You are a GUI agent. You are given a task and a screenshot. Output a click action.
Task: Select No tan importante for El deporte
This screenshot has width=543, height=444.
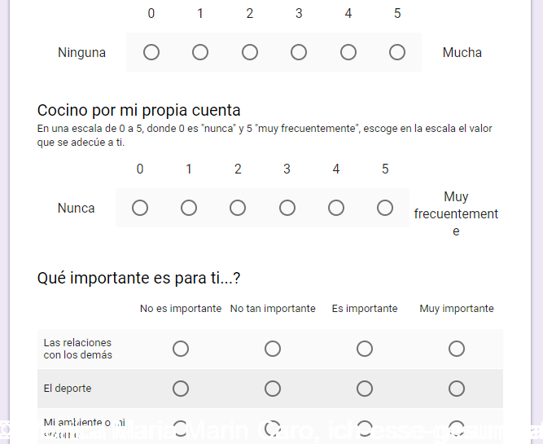point(273,389)
